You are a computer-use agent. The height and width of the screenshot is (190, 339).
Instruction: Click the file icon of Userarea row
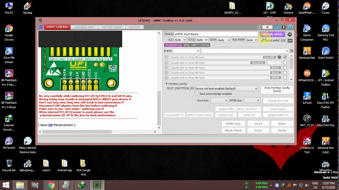[x=166, y=63]
